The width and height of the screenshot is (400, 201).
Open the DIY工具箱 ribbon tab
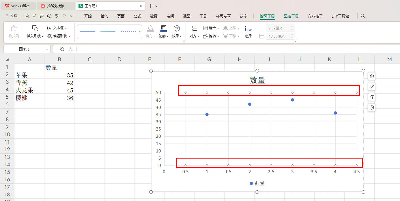pyautogui.click(x=341, y=16)
